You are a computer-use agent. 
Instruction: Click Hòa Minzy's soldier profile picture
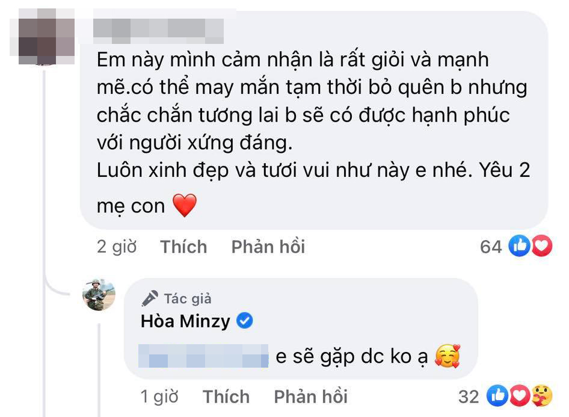[99, 295]
